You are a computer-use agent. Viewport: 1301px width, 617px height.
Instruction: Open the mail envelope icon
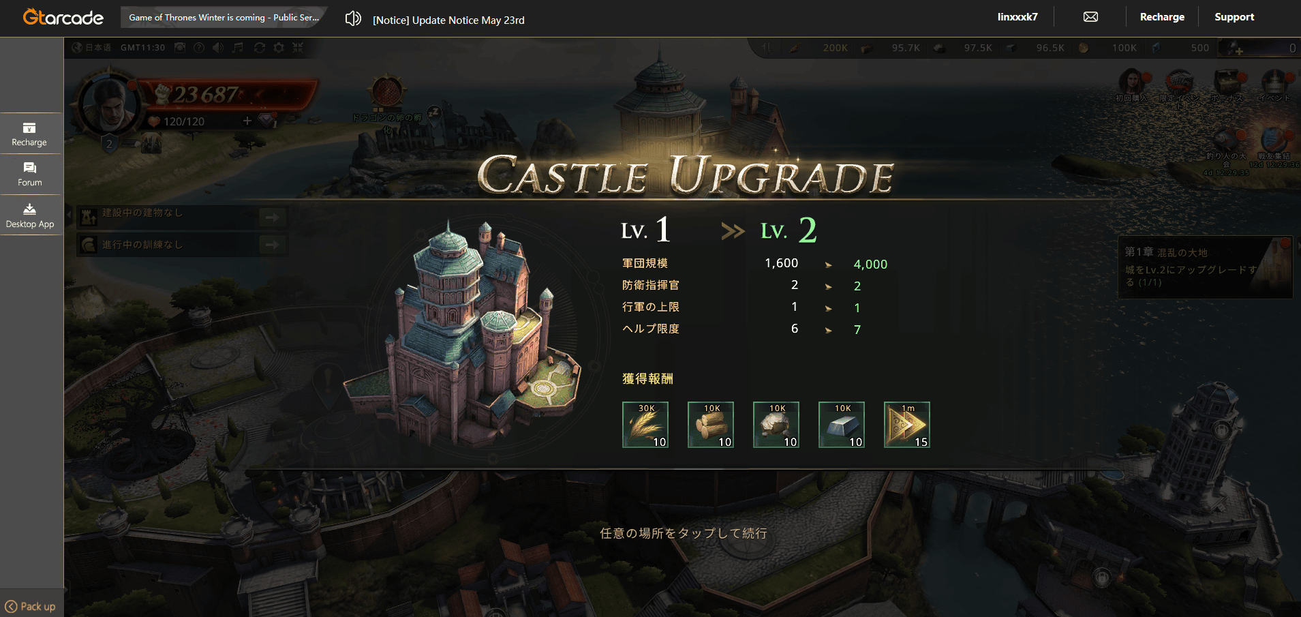click(x=1090, y=17)
